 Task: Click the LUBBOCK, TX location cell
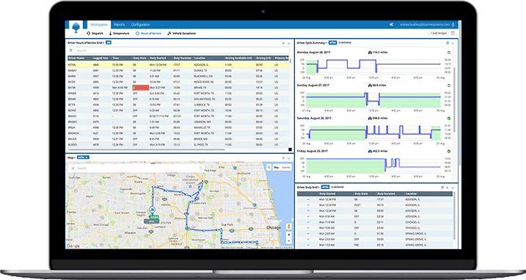[x=202, y=105]
